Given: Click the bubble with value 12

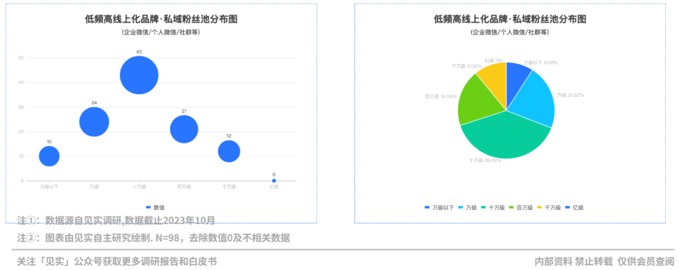Looking at the screenshot, I should 229,151.
